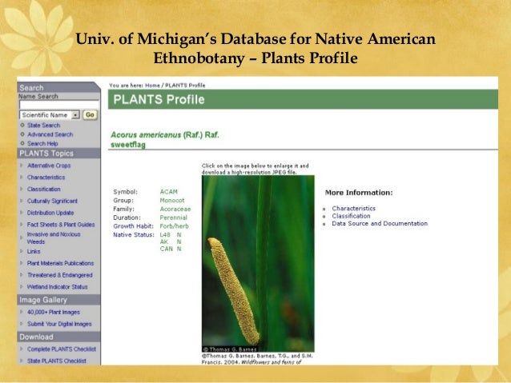Open Invasive and Noxious Weeds topic
This screenshot has height=383, width=511.
click(54, 237)
